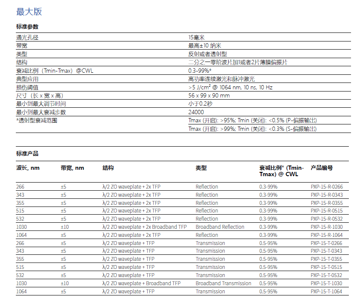363x304 pixels.
Task: Click the 15毫米 aperture value
Action: 196,38
